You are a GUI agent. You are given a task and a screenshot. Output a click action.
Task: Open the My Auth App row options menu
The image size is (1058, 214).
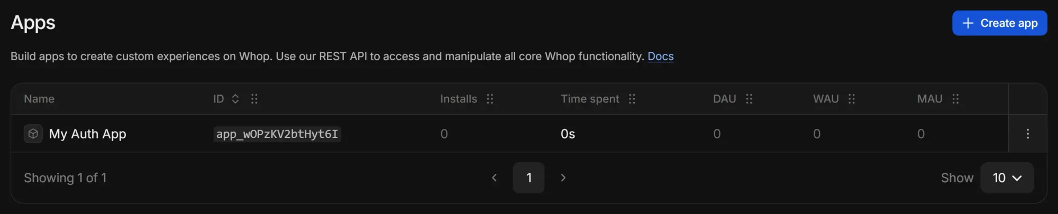pos(1027,134)
